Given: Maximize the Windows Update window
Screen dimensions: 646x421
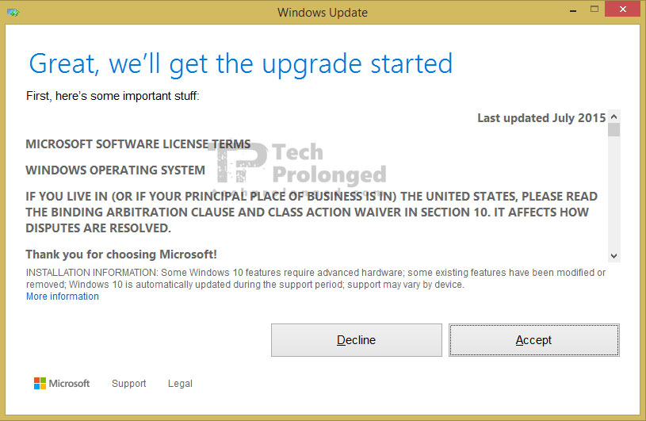Looking at the screenshot, I should point(594,9).
